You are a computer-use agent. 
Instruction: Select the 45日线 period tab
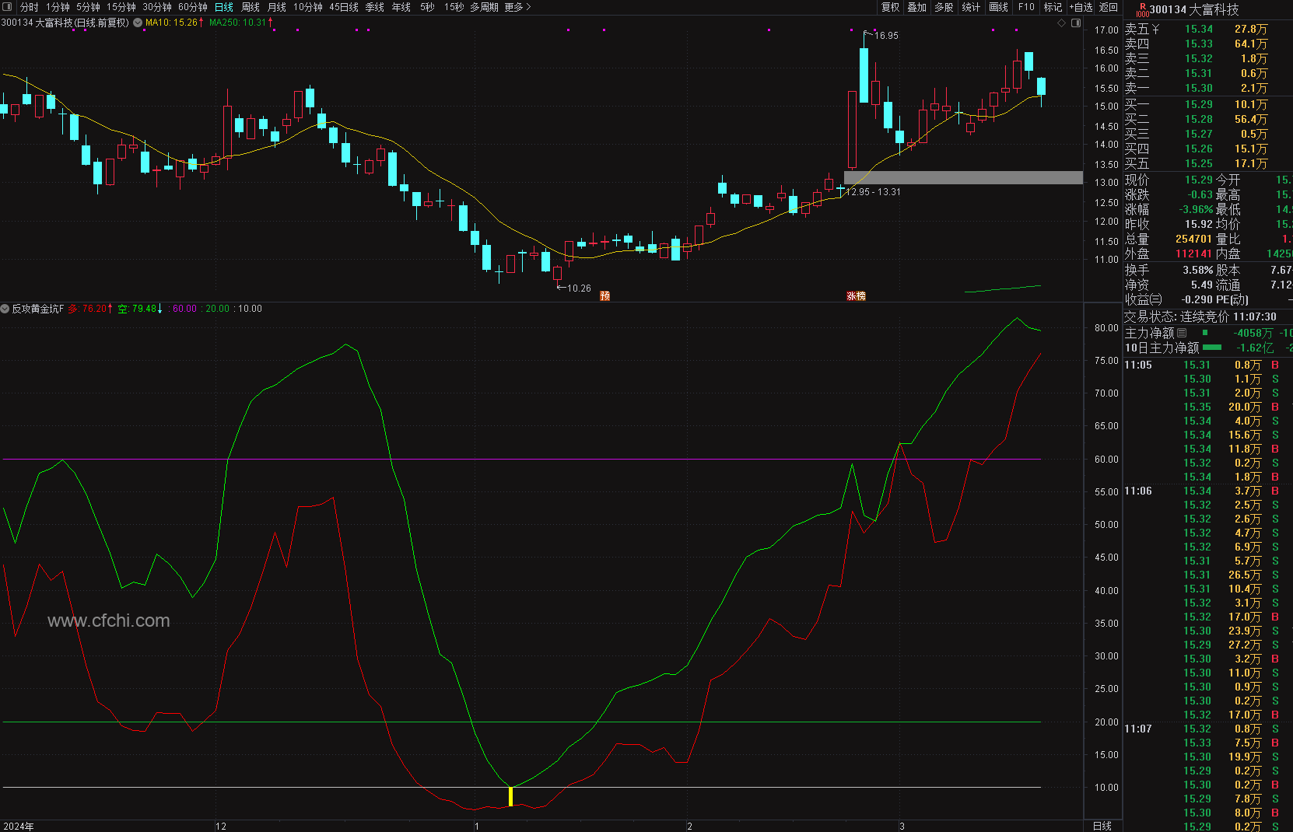coord(344,7)
